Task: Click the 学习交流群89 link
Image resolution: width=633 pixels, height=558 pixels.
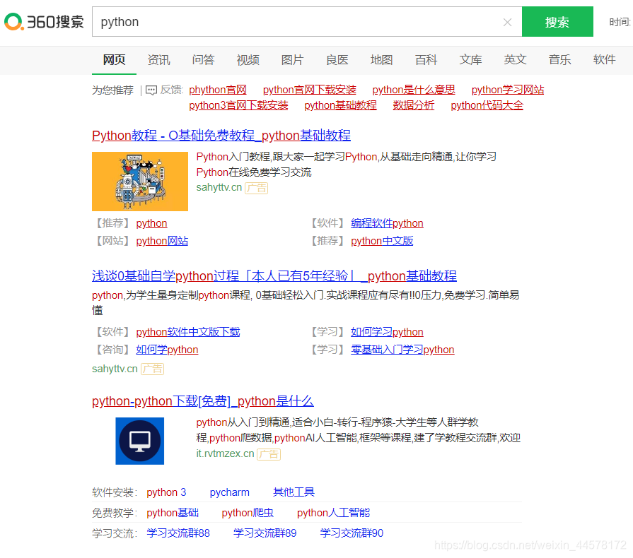Action: [265, 534]
